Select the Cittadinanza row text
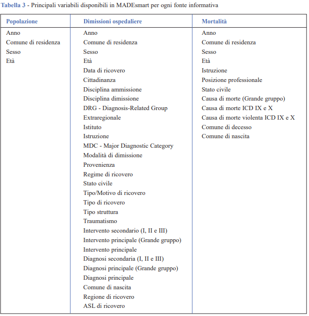This screenshot has width=309, height=316. pos(99,80)
